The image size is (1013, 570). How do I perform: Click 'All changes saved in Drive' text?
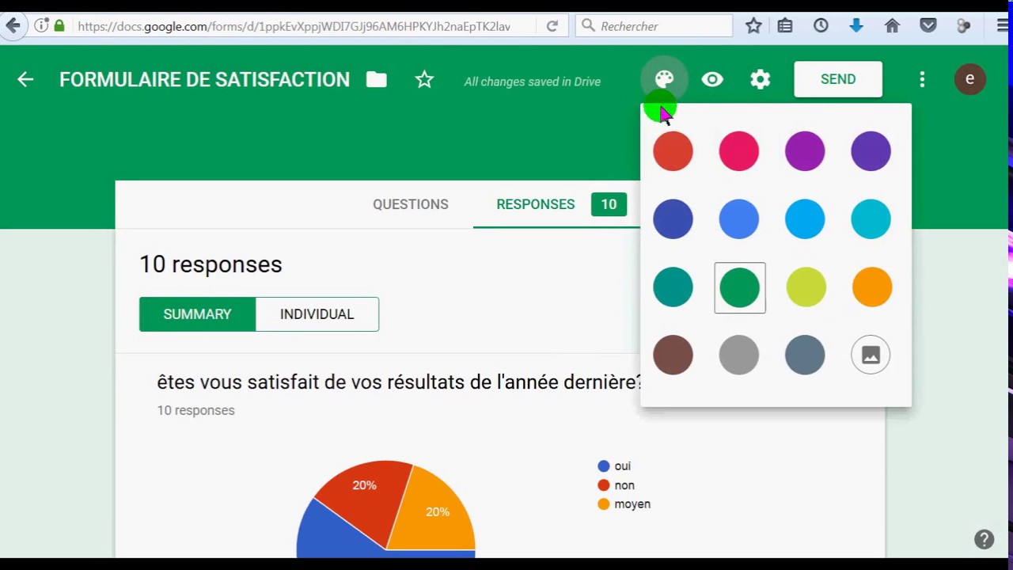tap(533, 82)
